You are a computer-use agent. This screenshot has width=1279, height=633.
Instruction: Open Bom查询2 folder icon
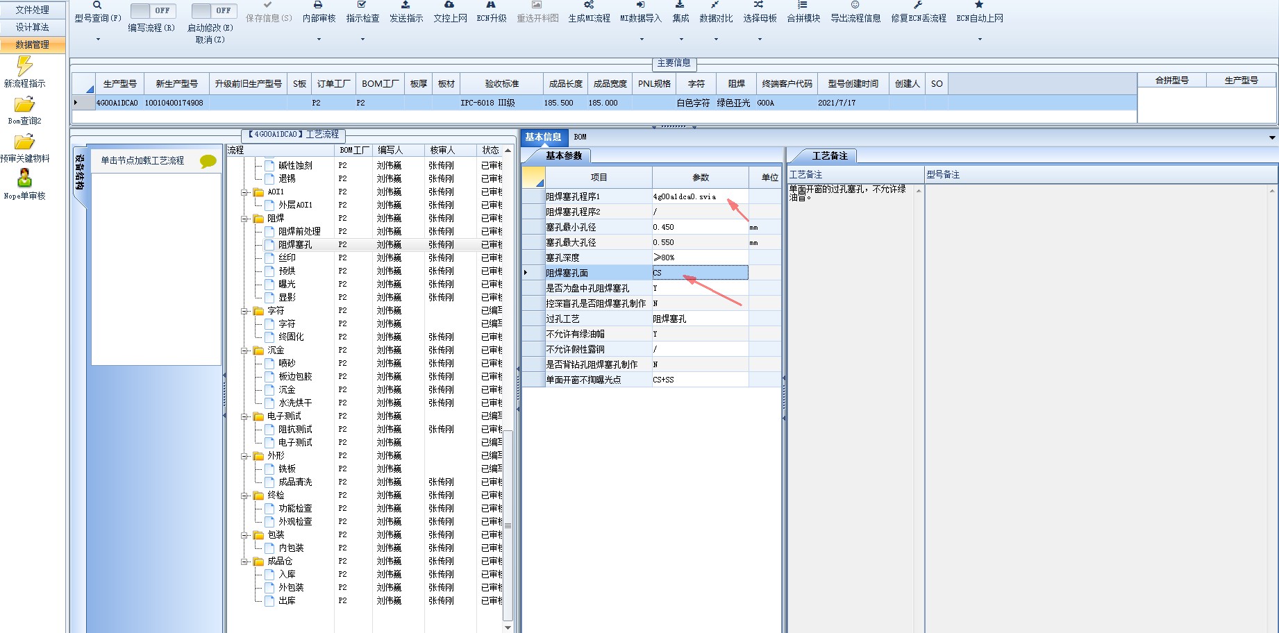click(x=24, y=105)
